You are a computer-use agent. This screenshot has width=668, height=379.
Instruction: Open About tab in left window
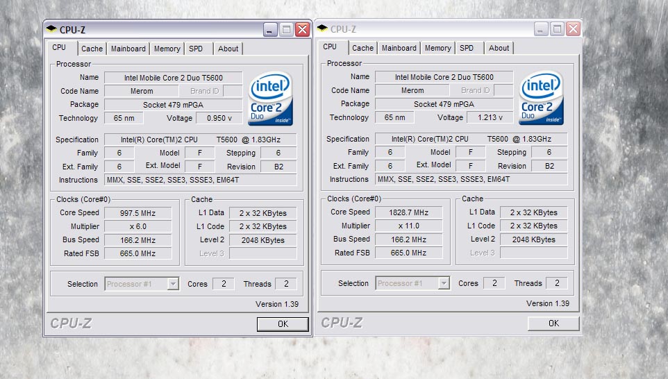[x=228, y=49]
